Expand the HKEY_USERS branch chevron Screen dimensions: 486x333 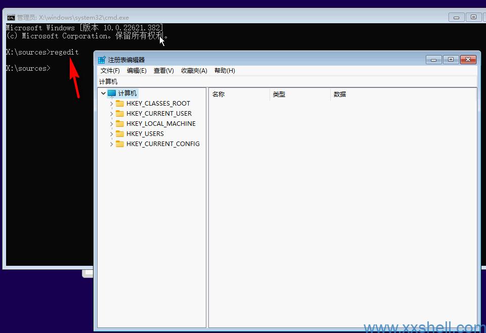click(111, 134)
